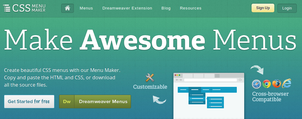Open the Blog nav item
Image resolution: width=302 pixels, height=119 pixels.
point(166,8)
